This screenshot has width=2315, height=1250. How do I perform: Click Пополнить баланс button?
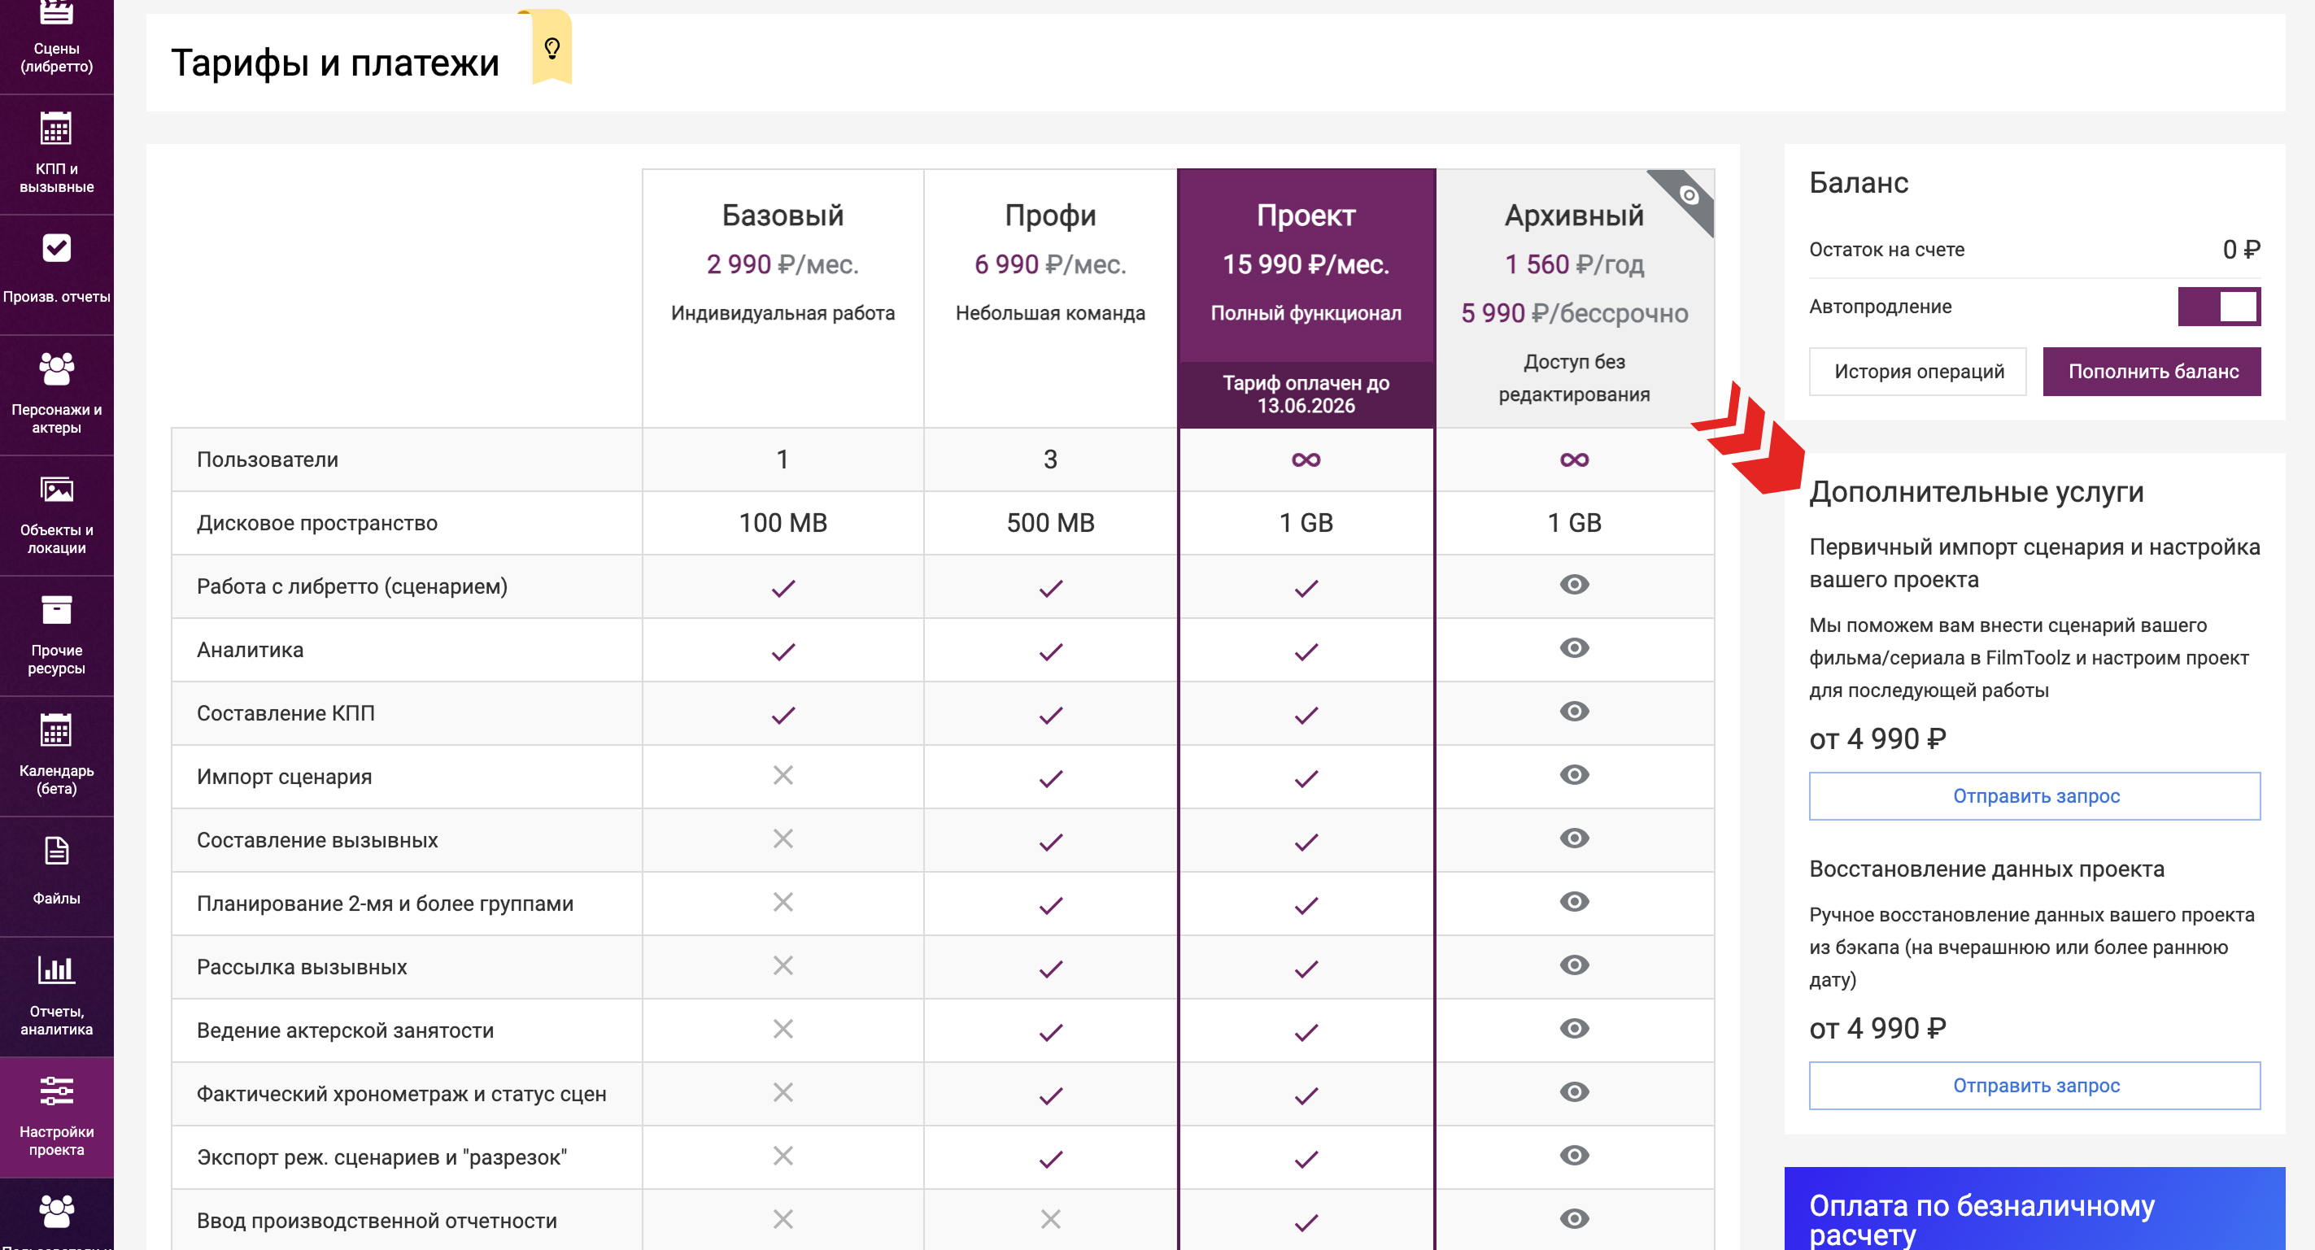2152,371
